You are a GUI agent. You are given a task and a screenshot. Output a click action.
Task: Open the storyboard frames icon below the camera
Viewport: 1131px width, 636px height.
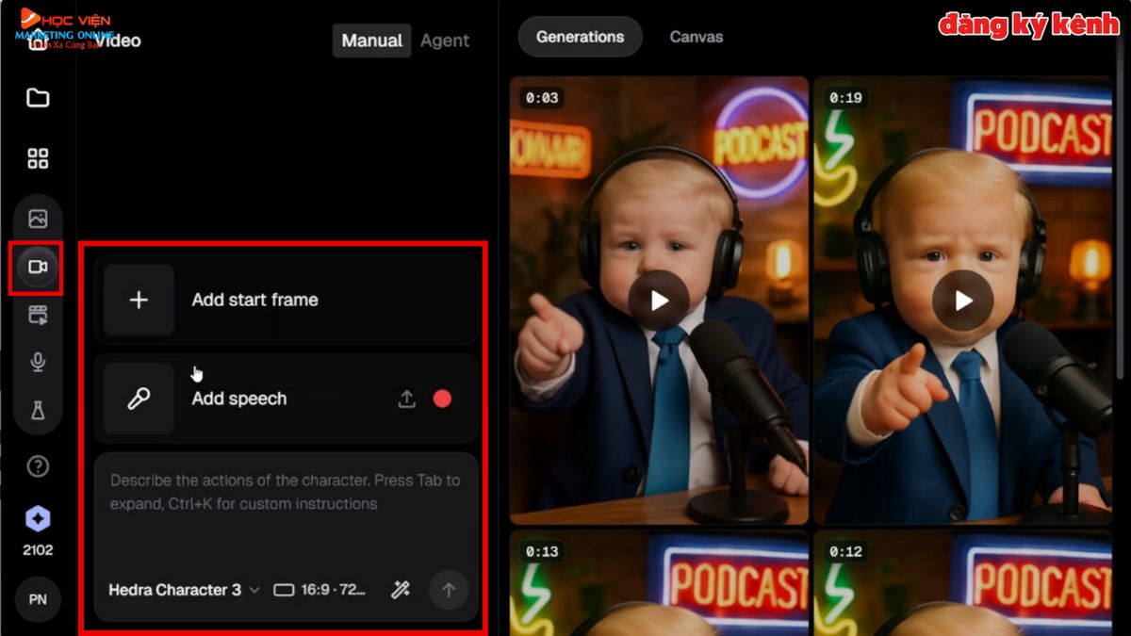pos(38,314)
